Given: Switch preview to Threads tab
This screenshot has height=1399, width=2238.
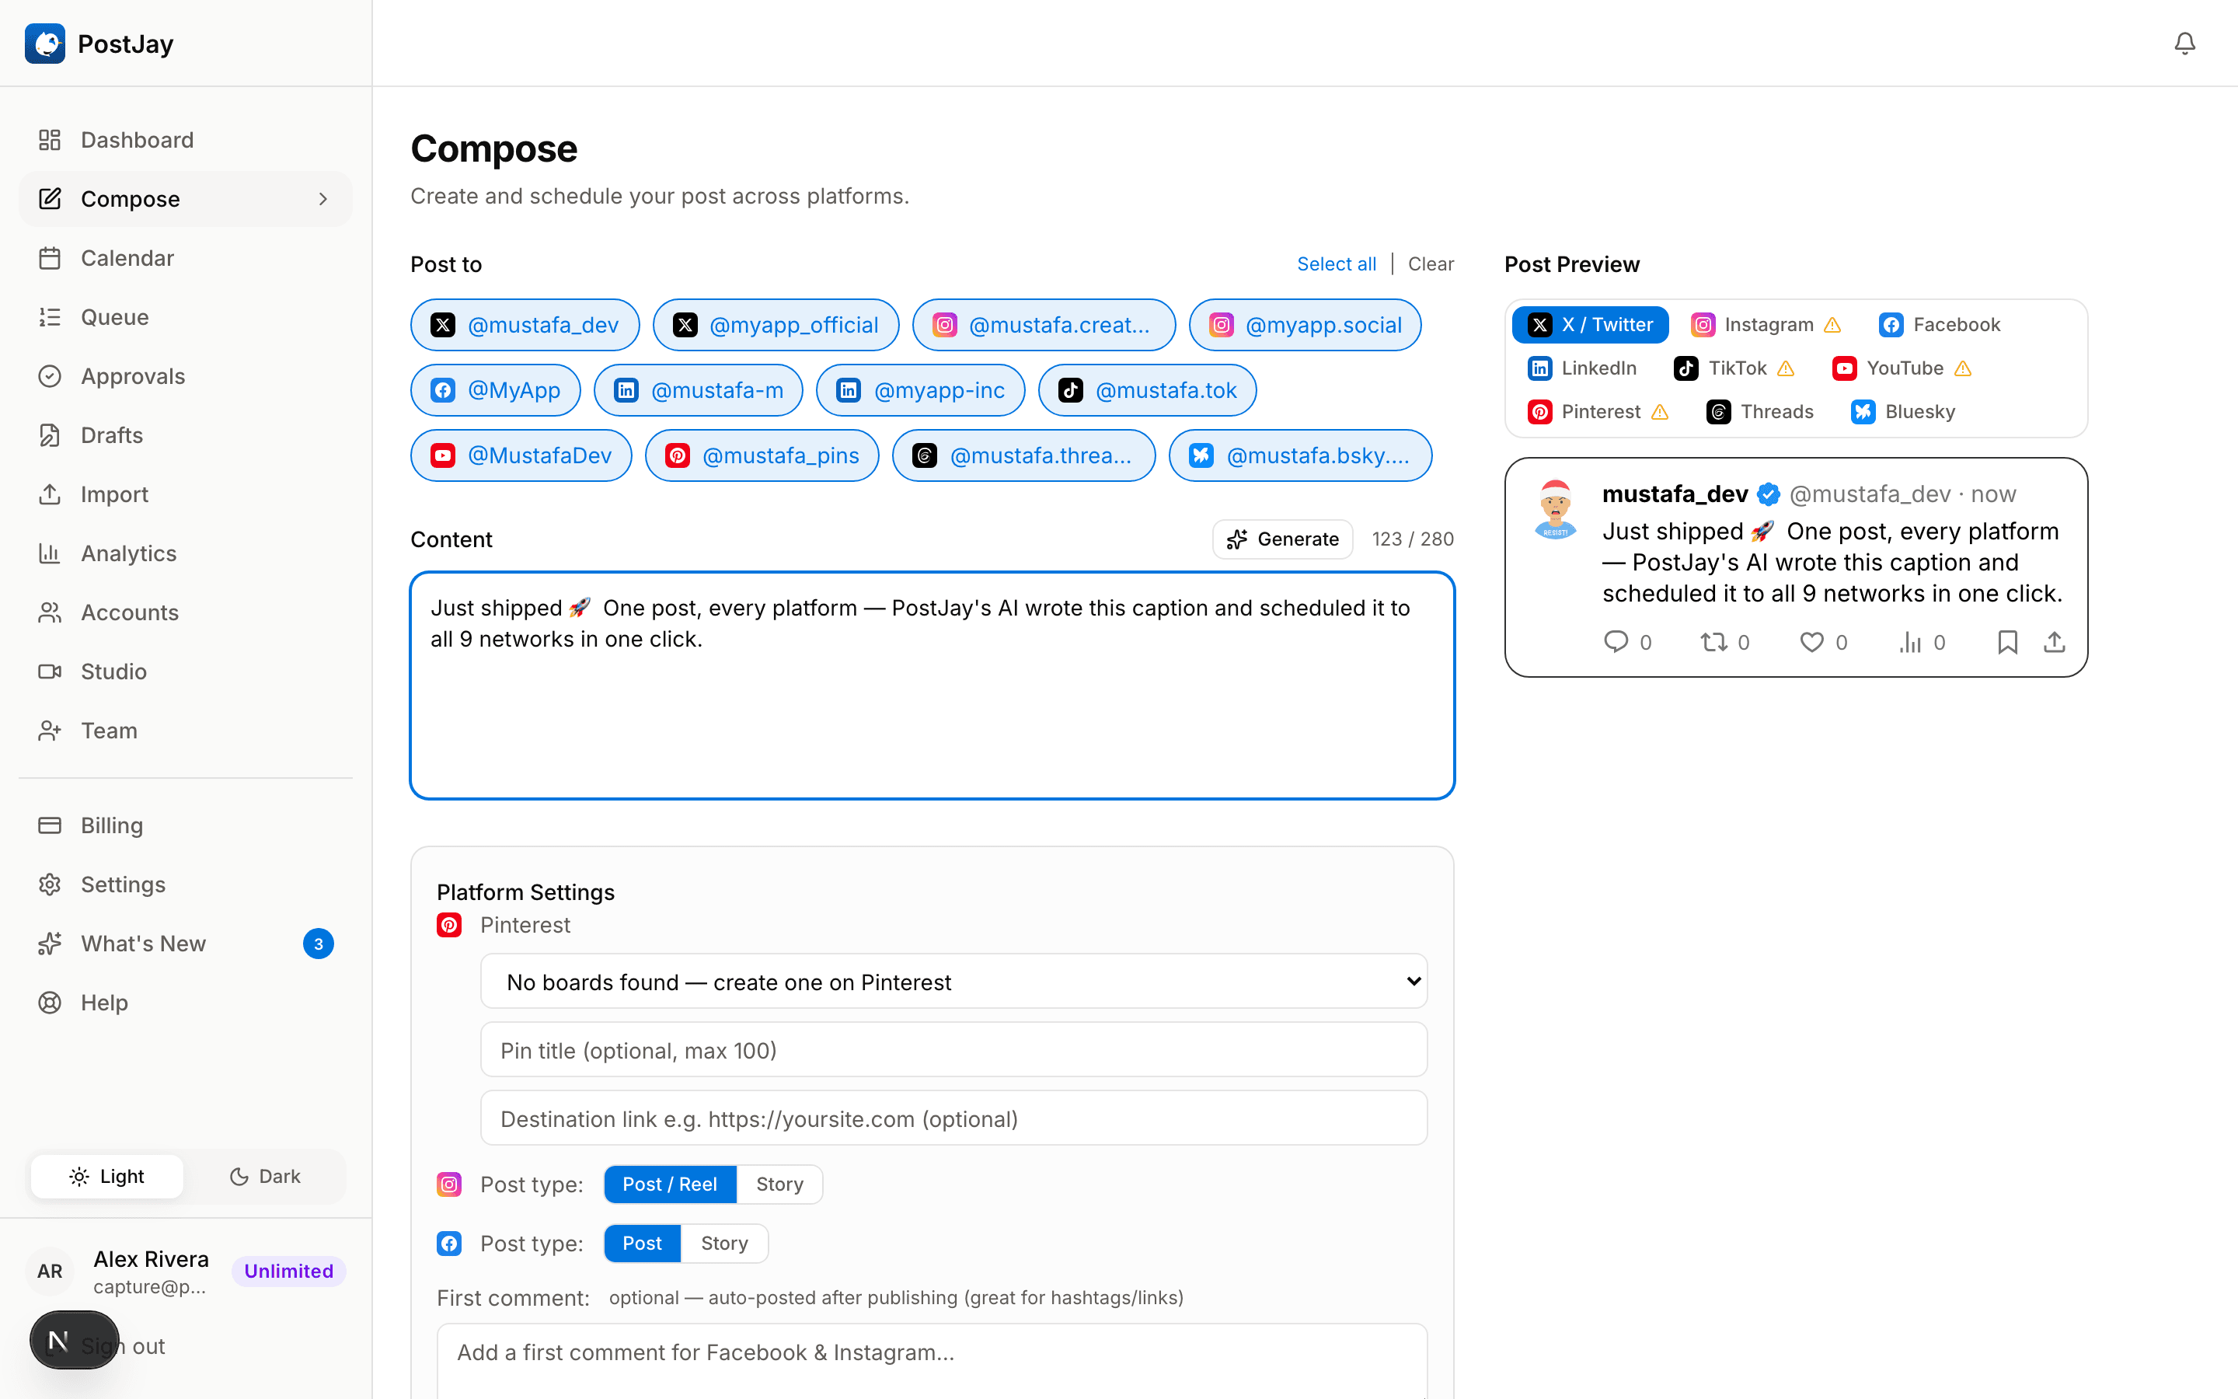Looking at the screenshot, I should [x=1760, y=412].
